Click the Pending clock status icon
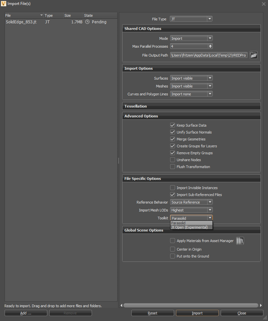This screenshot has height=321, width=268. pyautogui.click(x=87, y=22)
